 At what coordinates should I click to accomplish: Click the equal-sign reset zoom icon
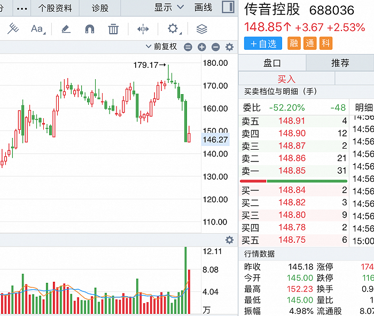pos(188,47)
